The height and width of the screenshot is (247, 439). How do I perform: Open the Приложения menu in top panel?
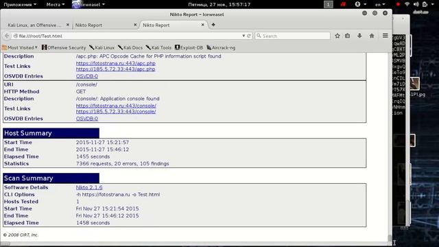click(20, 4)
